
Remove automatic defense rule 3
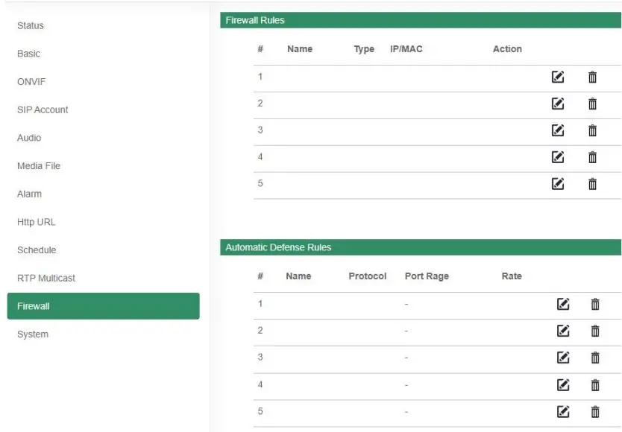(595, 358)
